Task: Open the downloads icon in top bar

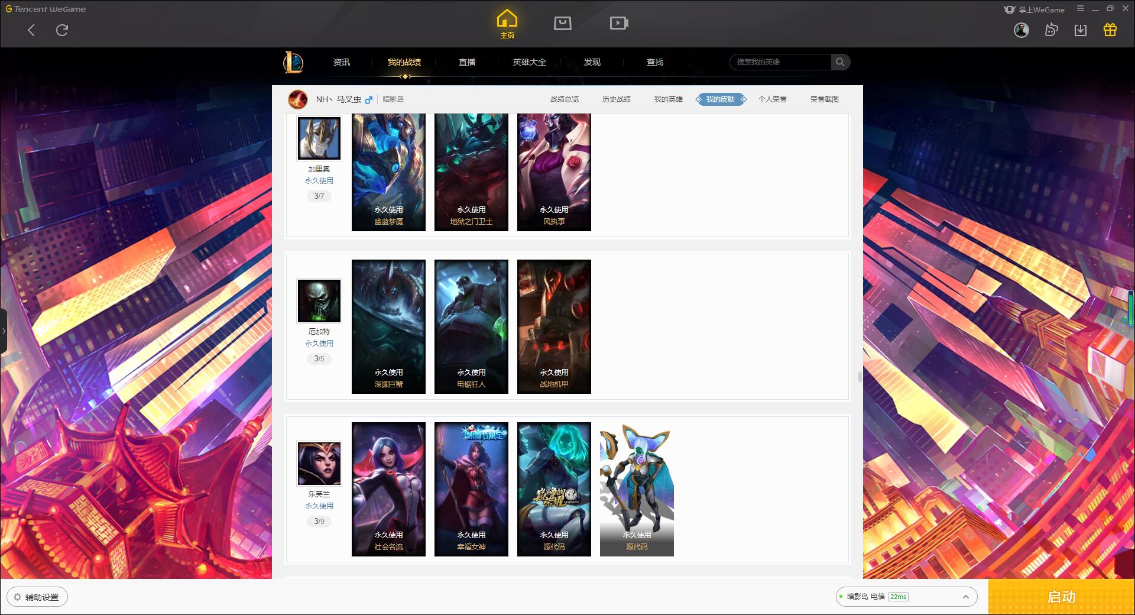Action: click(1081, 30)
